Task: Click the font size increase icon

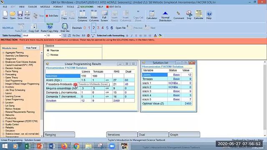Action: (x=65, y=35)
